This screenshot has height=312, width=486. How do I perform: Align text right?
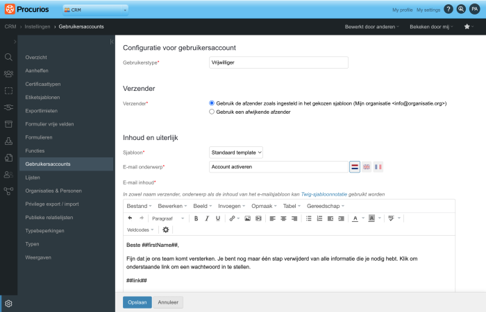(x=294, y=218)
